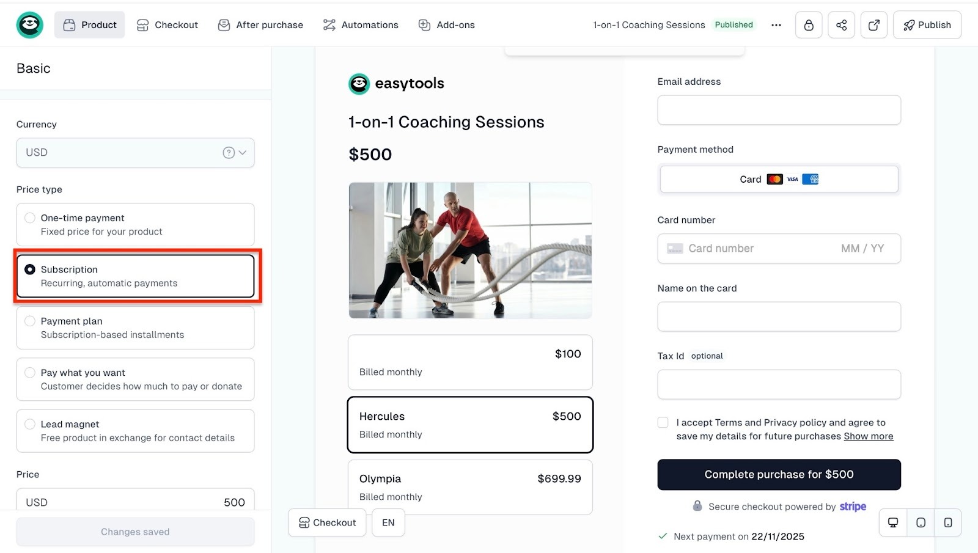
Task: Click the Show more link
Action: (x=868, y=436)
